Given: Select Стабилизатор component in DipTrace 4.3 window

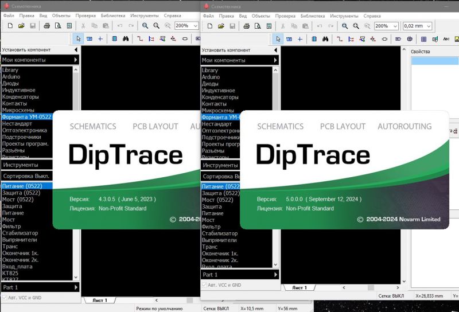Looking at the screenshot, I should (20, 233).
